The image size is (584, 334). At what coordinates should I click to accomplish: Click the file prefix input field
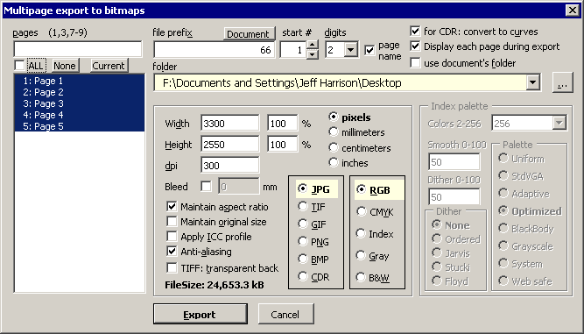pyautogui.click(x=215, y=50)
